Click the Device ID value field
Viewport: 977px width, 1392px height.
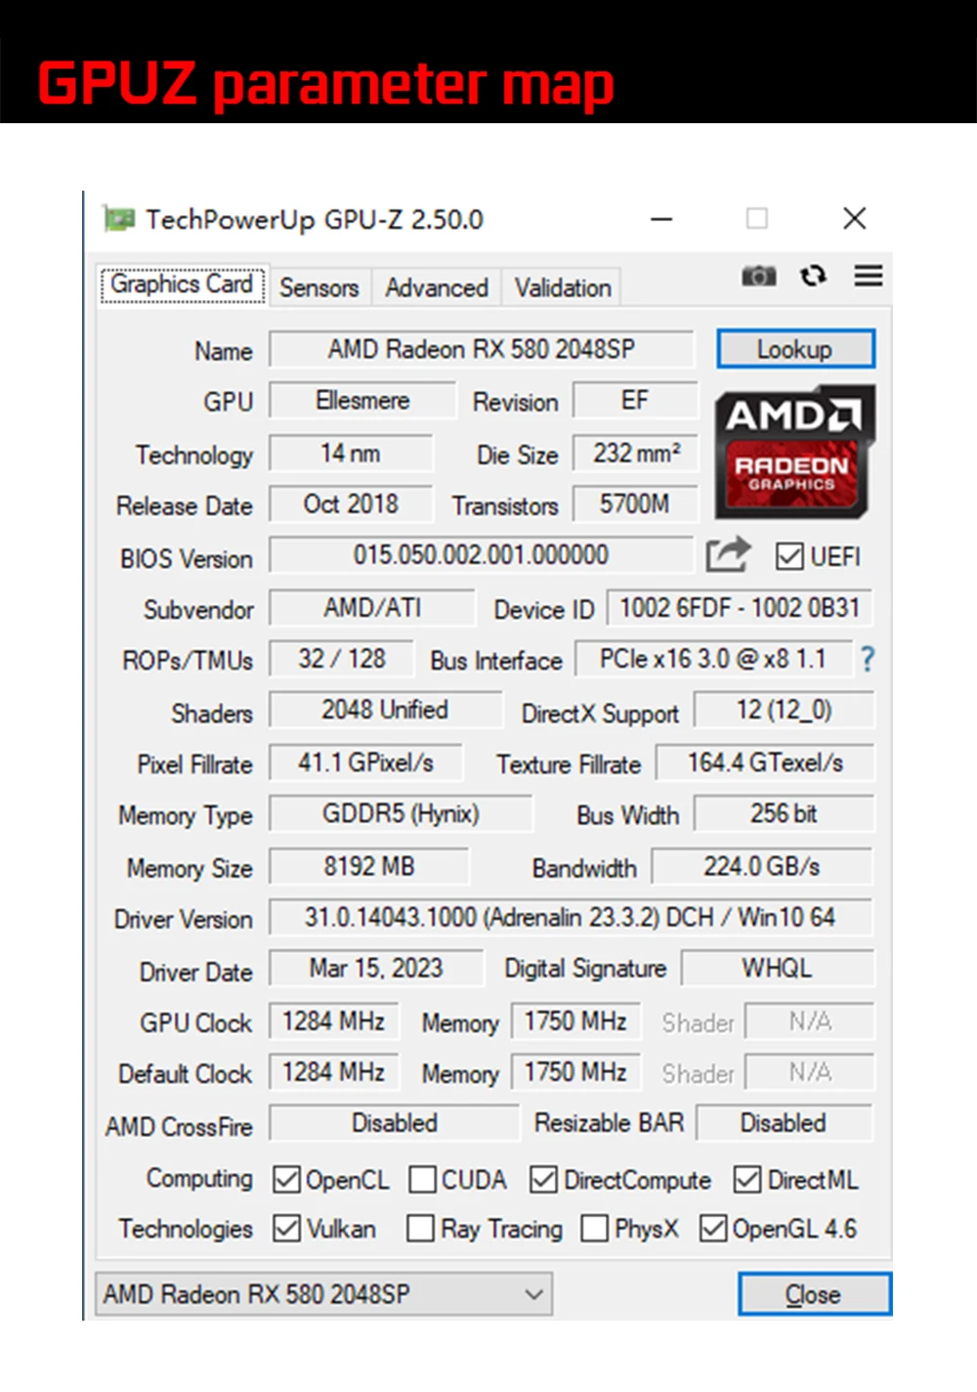click(740, 608)
